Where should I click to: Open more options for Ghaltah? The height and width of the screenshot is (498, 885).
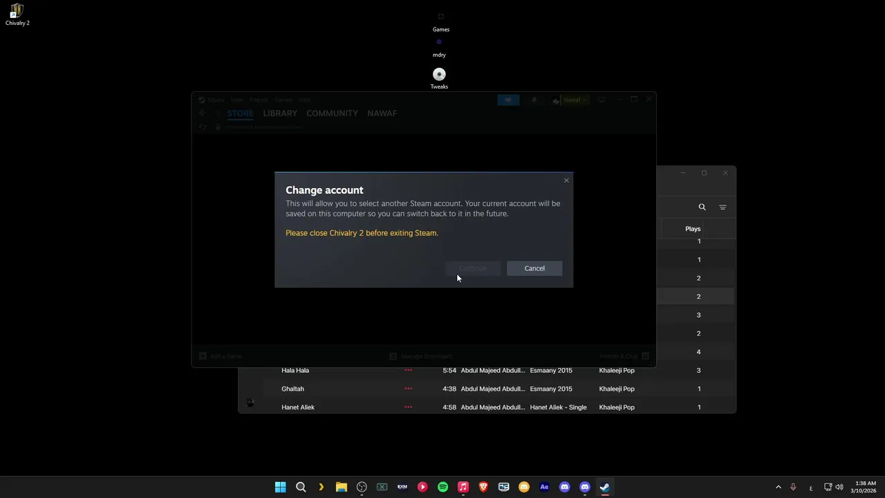pos(408,389)
